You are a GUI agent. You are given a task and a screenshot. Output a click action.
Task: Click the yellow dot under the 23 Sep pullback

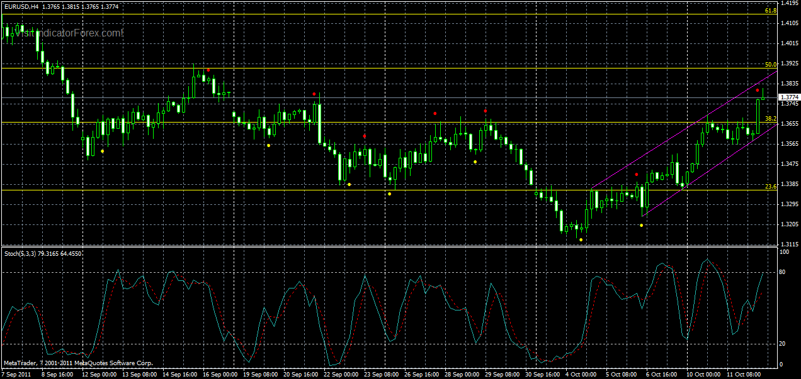389,194
